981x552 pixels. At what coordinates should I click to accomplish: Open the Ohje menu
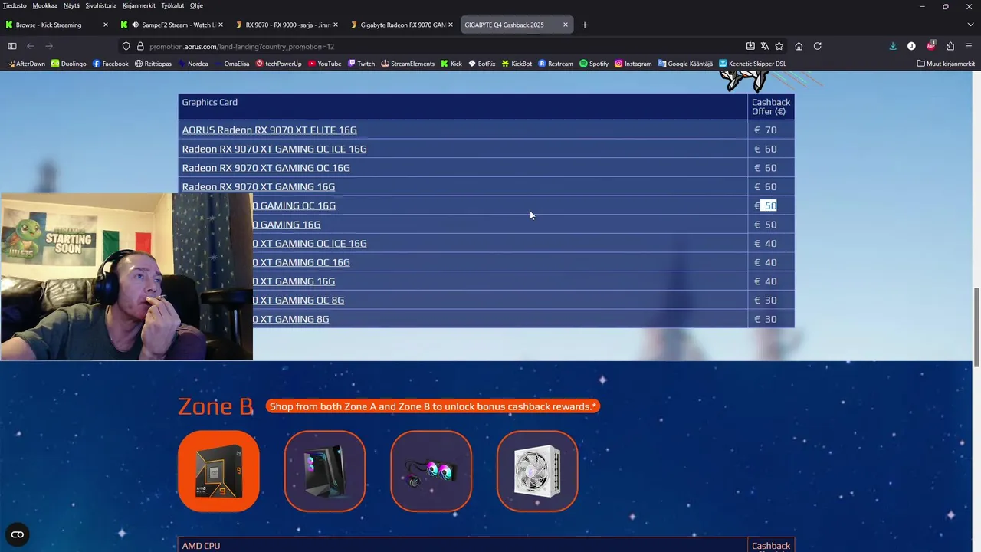pos(196,5)
